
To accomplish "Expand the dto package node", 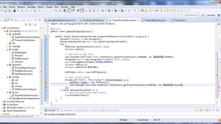I will point(8,43).
